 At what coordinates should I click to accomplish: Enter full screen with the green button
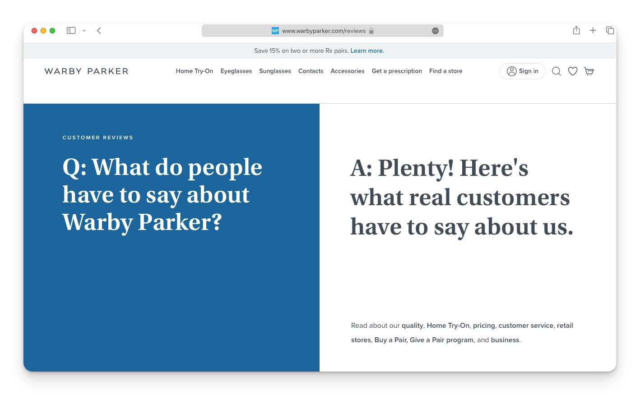point(52,31)
